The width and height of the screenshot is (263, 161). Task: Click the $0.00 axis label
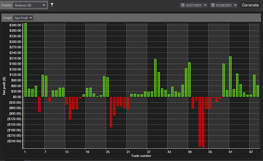point(17,97)
